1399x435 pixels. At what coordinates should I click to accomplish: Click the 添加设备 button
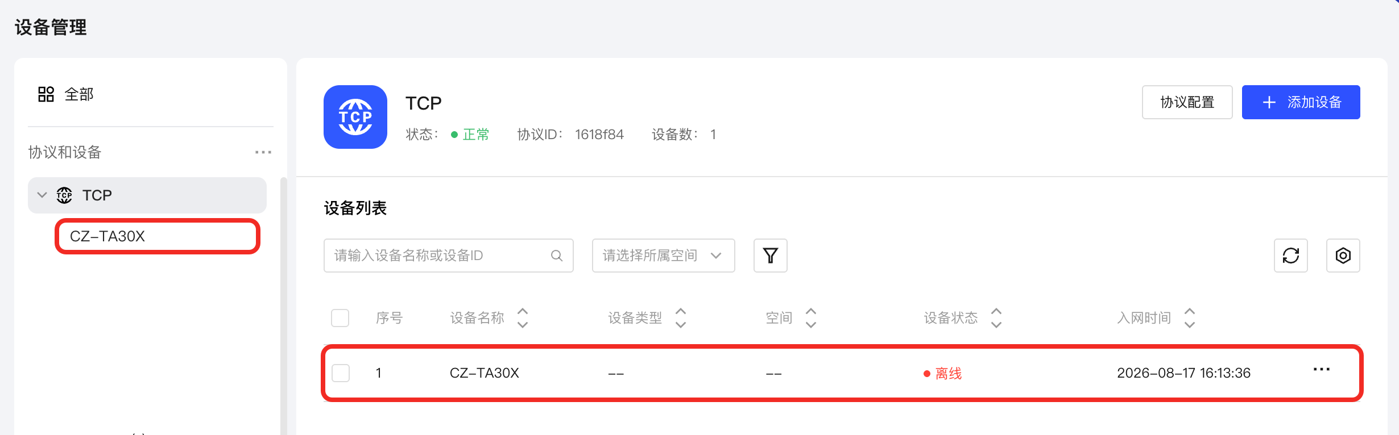click(1301, 102)
